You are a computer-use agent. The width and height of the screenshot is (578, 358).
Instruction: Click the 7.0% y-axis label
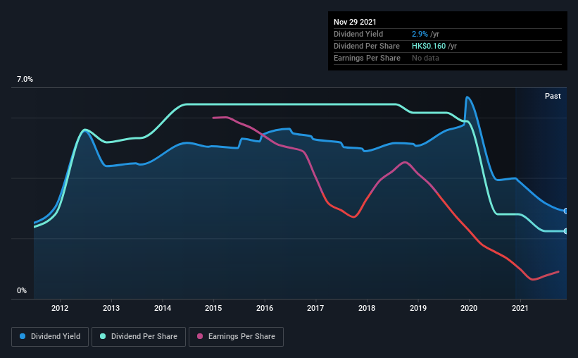tap(25, 80)
